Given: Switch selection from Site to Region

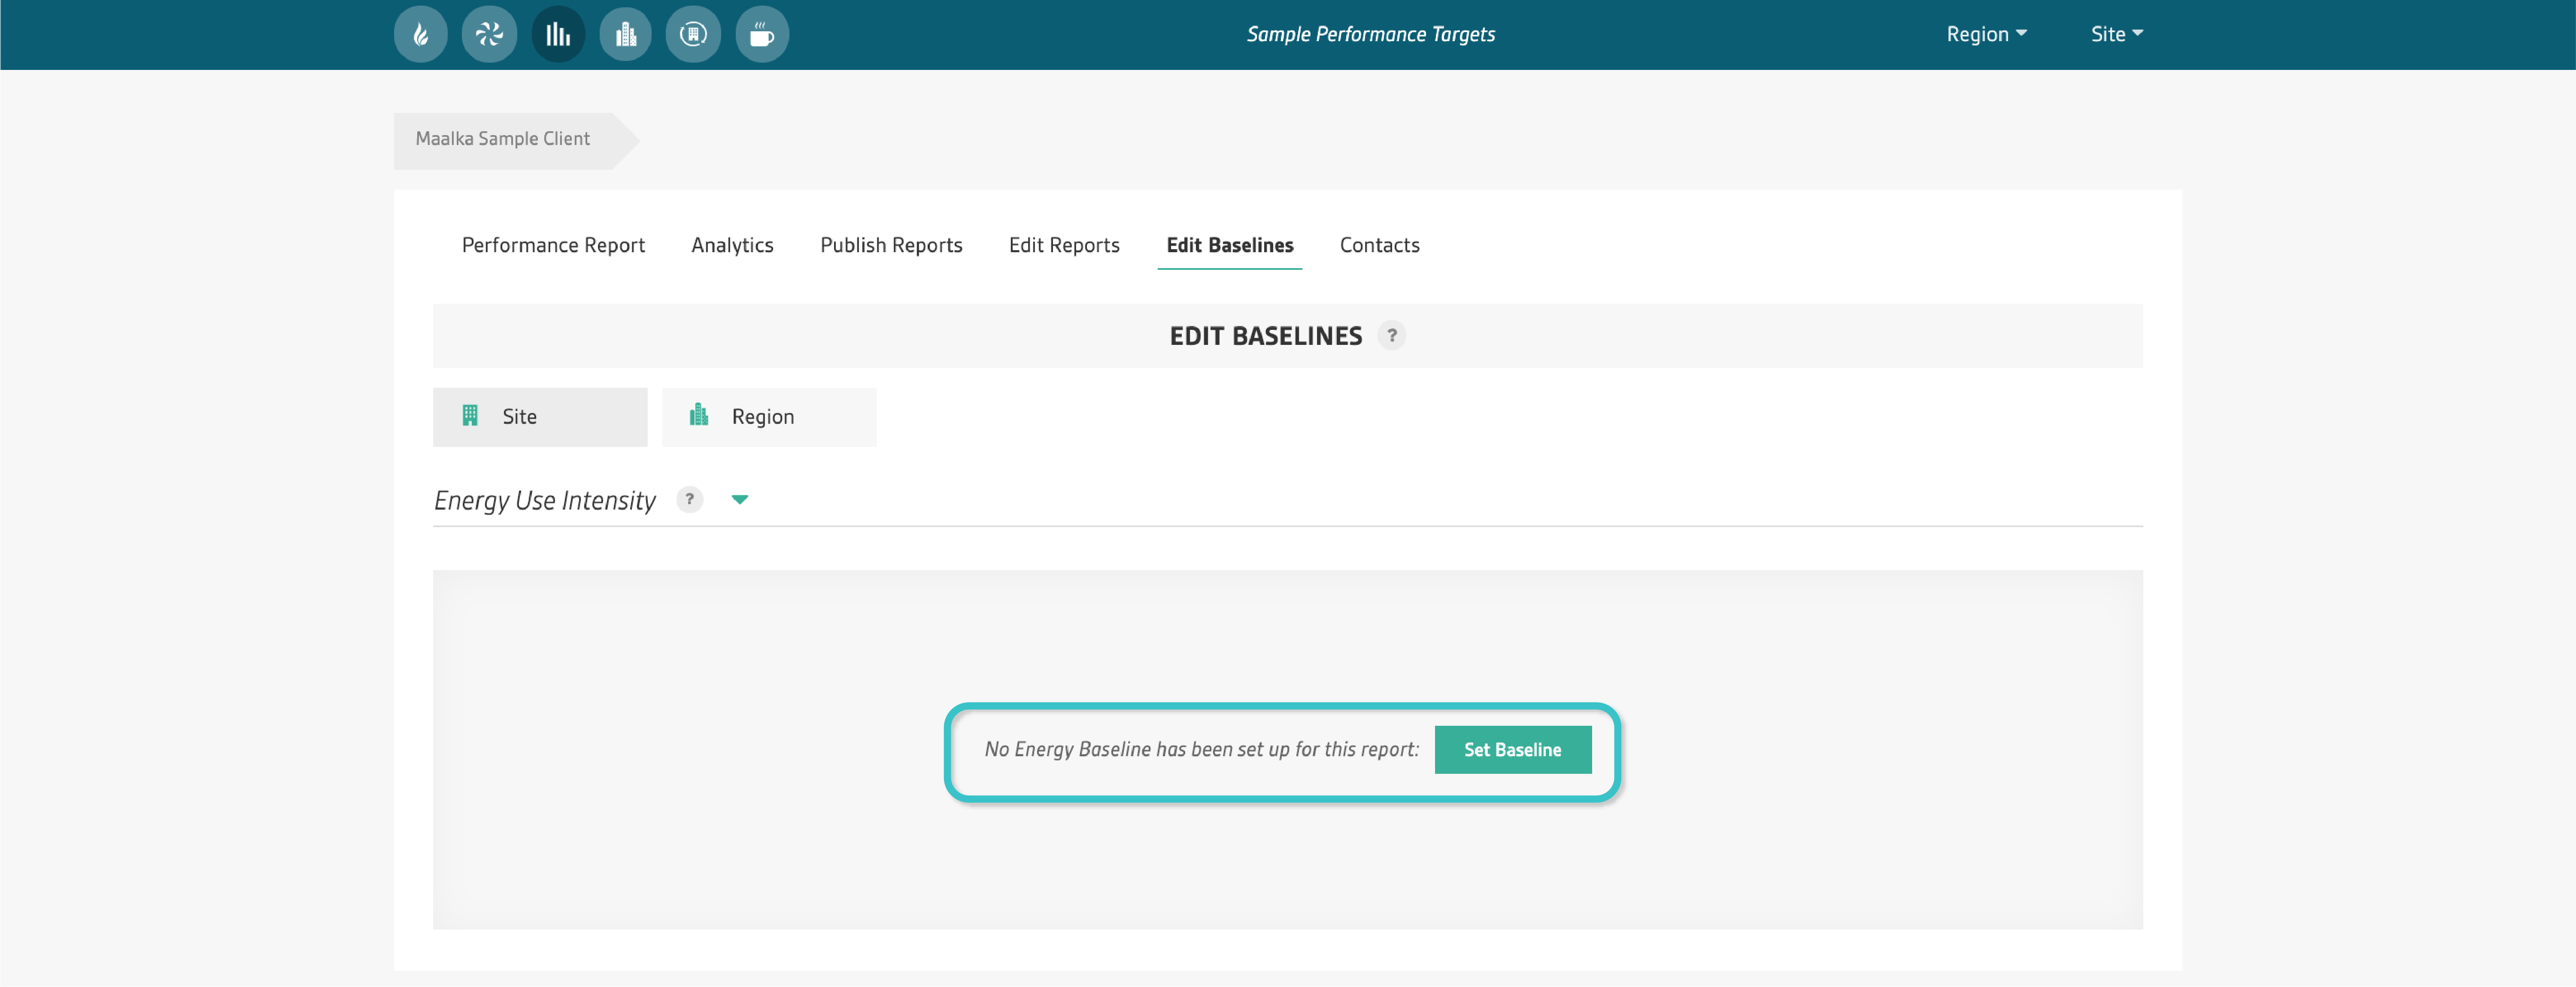Looking at the screenshot, I should 769,417.
